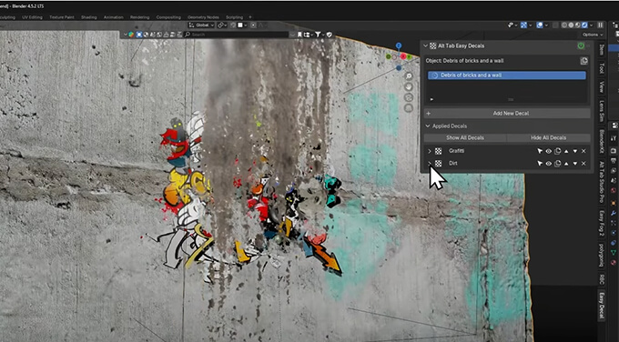
Task: Click the bookmark icon beside search
Action: click(x=299, y=35)
